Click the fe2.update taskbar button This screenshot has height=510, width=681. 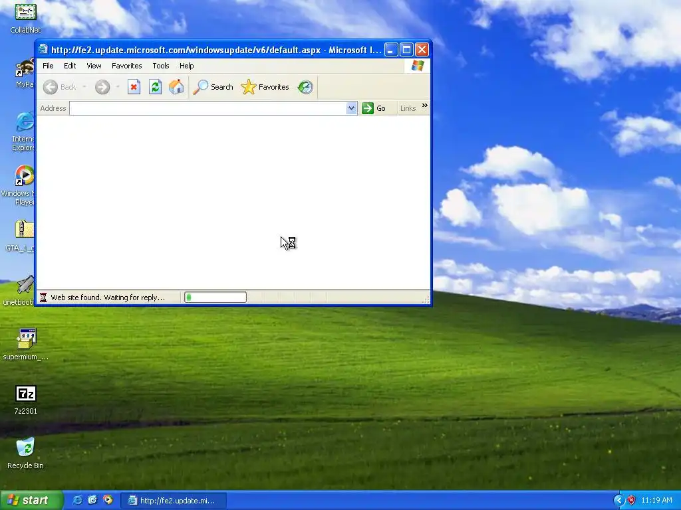pyautogui.click(x=174, y=501)
